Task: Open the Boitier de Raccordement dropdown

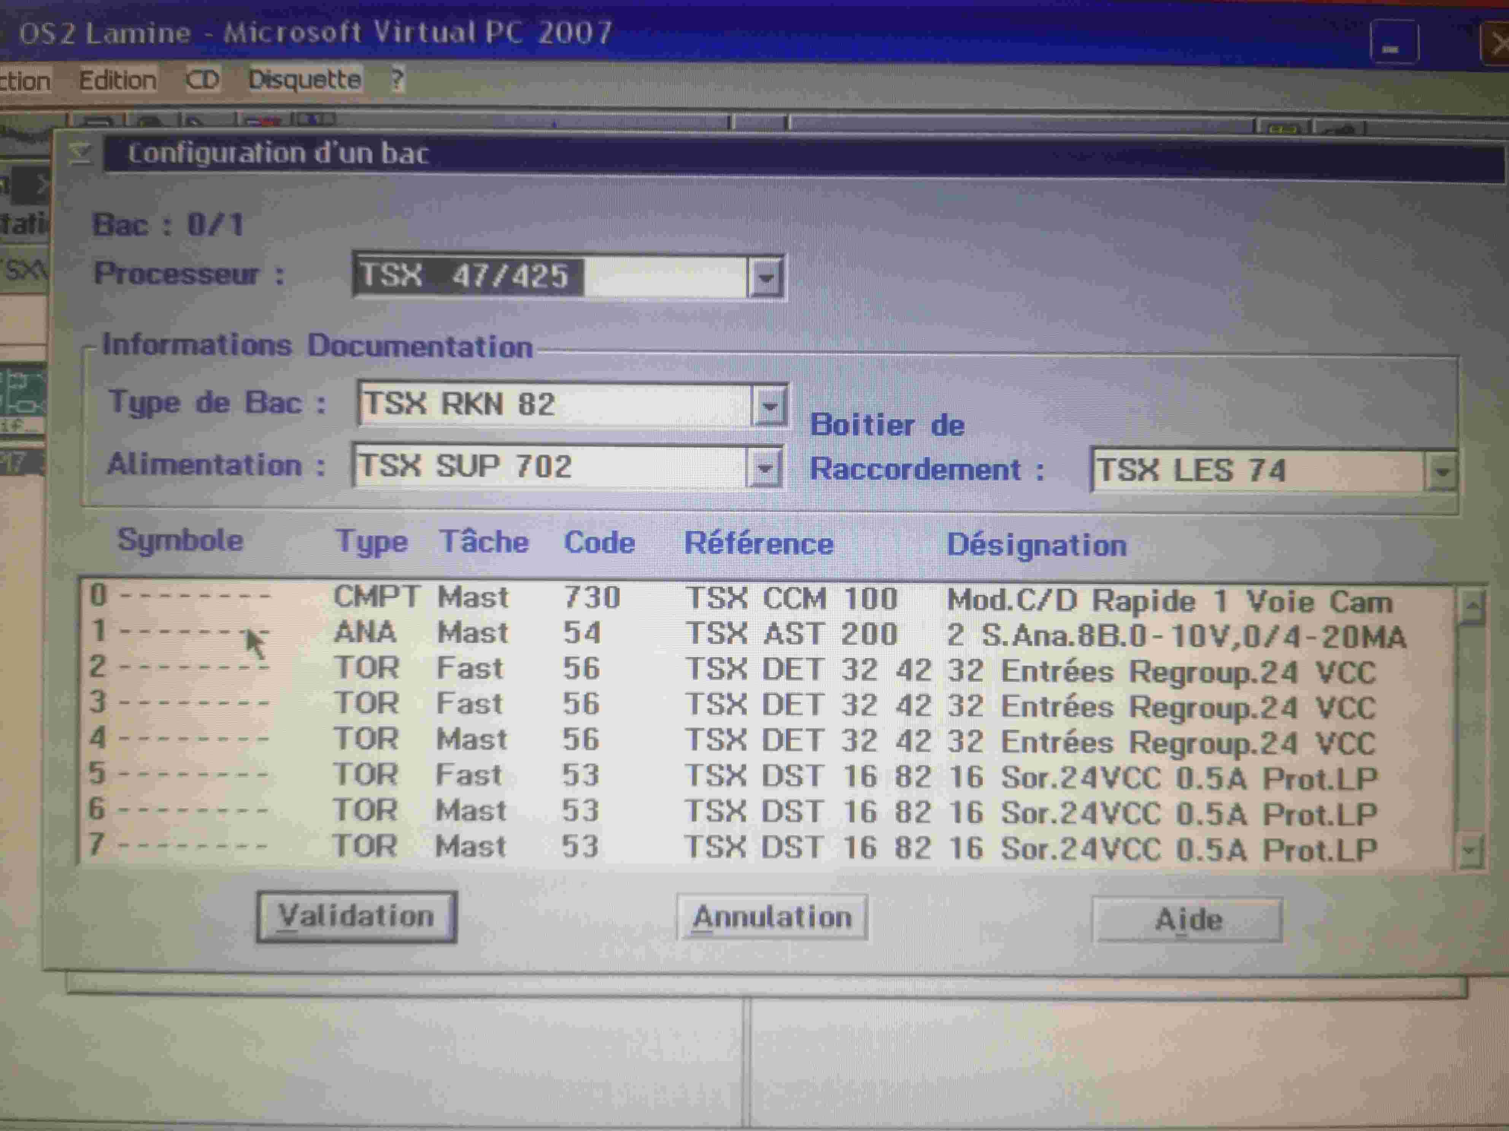Action: [1441, 471]
